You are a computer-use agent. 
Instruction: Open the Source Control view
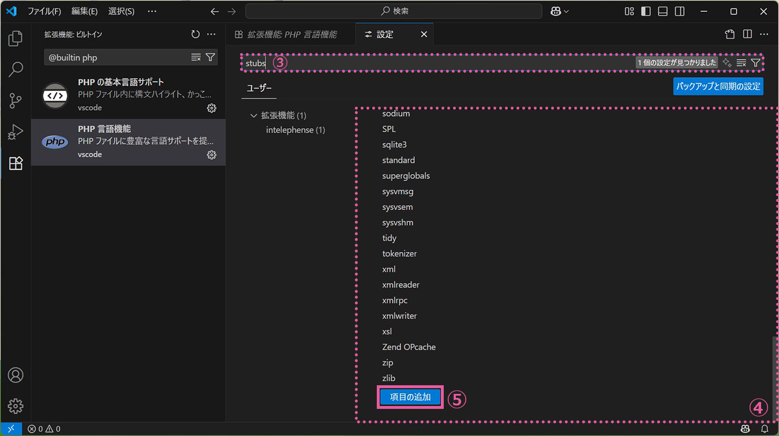(16, 101)
